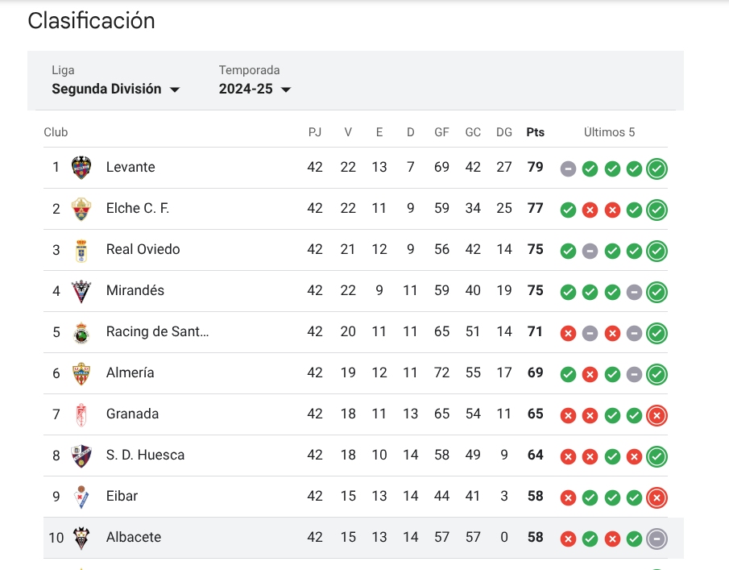Click the Pts column header
The height and width of the screenshot is (570, 729).
(535, 132)
